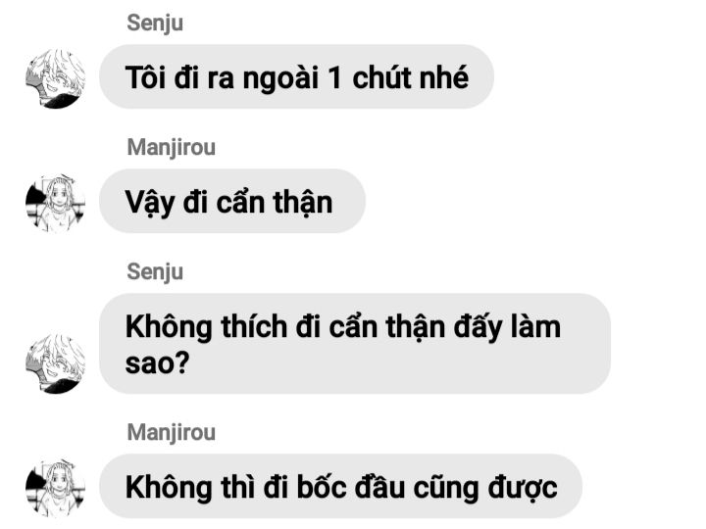Image resolution: width=706 pixels, height=529 pixels.
Task: Click the word 'Vậy' in Manjirou's first reply
Action: click(x=149, y=204)
